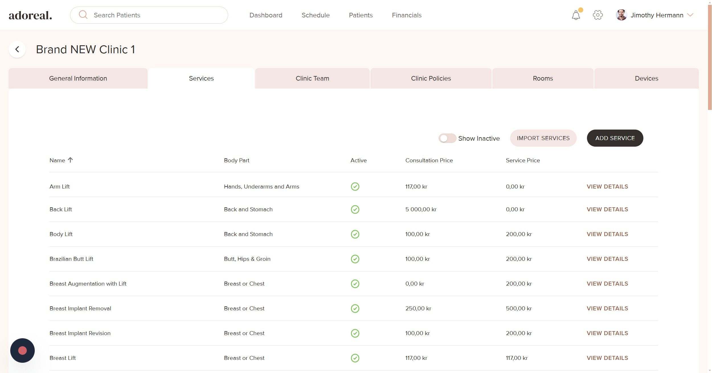Open the red dot chat widget
712x373 pixels.
(22, 350)
